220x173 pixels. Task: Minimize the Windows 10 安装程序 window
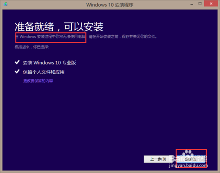tap(192, 4)
